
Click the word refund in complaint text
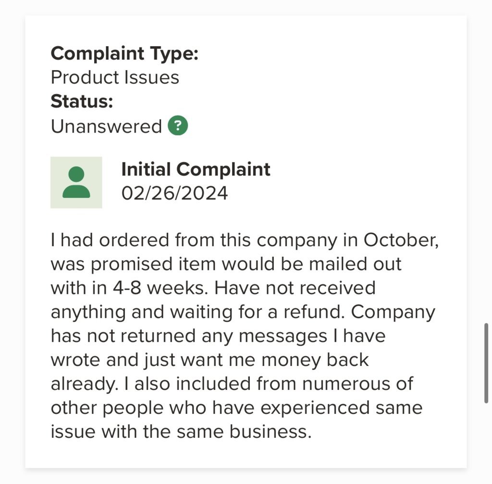[311, 312]
